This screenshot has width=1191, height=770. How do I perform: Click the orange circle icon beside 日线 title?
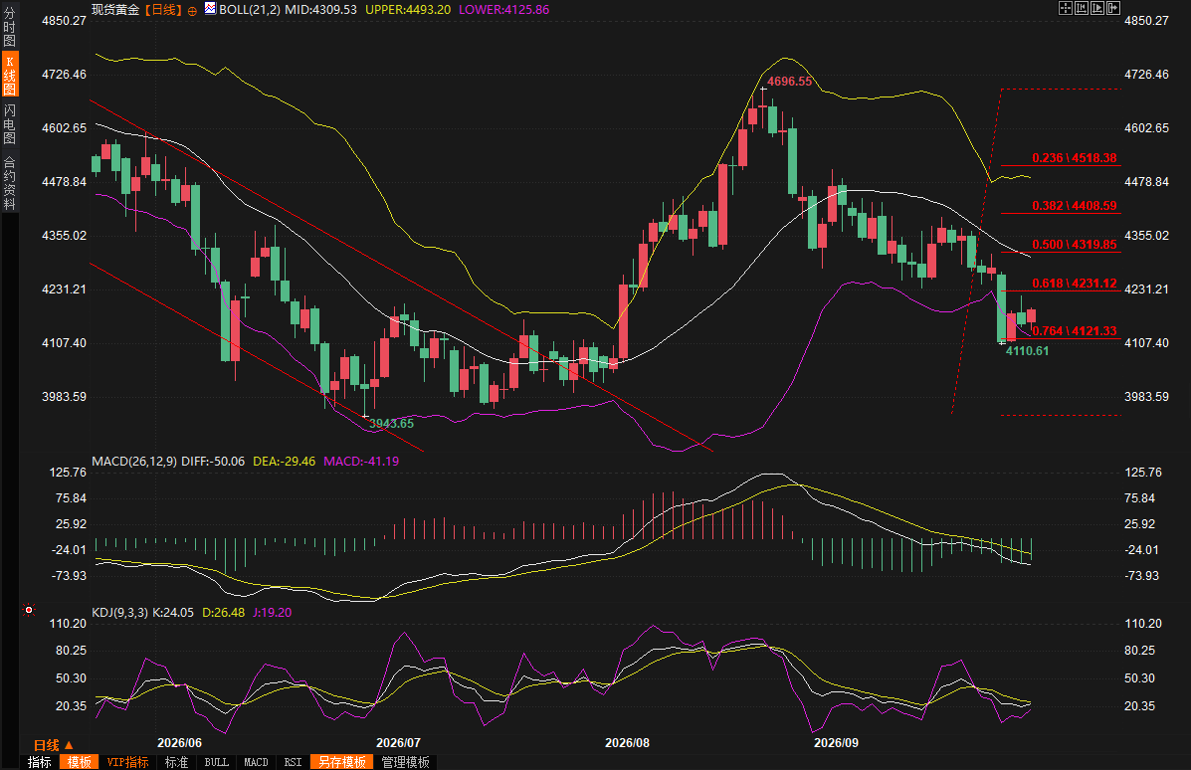pos(192,11)
